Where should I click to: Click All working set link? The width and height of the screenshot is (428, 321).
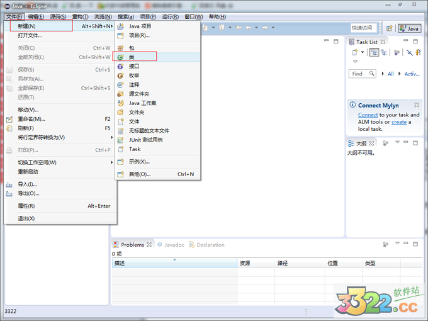[391, 74]
